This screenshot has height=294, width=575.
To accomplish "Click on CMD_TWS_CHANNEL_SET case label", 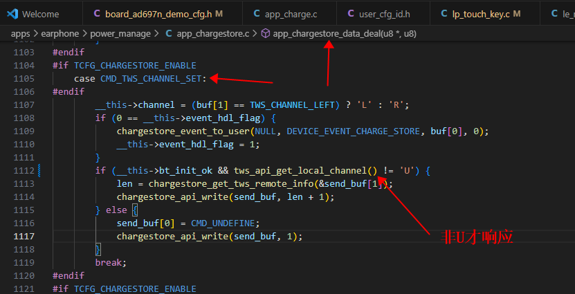I will (x=151, y=78).
